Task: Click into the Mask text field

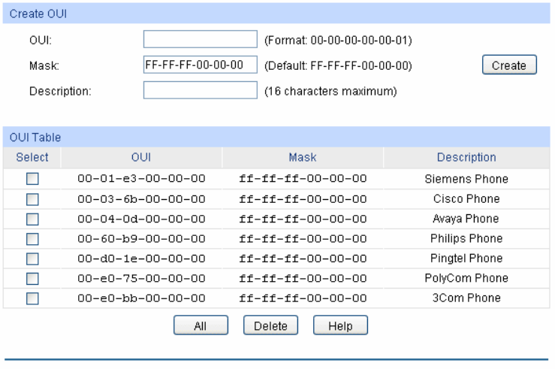Action: coord(200,65)
